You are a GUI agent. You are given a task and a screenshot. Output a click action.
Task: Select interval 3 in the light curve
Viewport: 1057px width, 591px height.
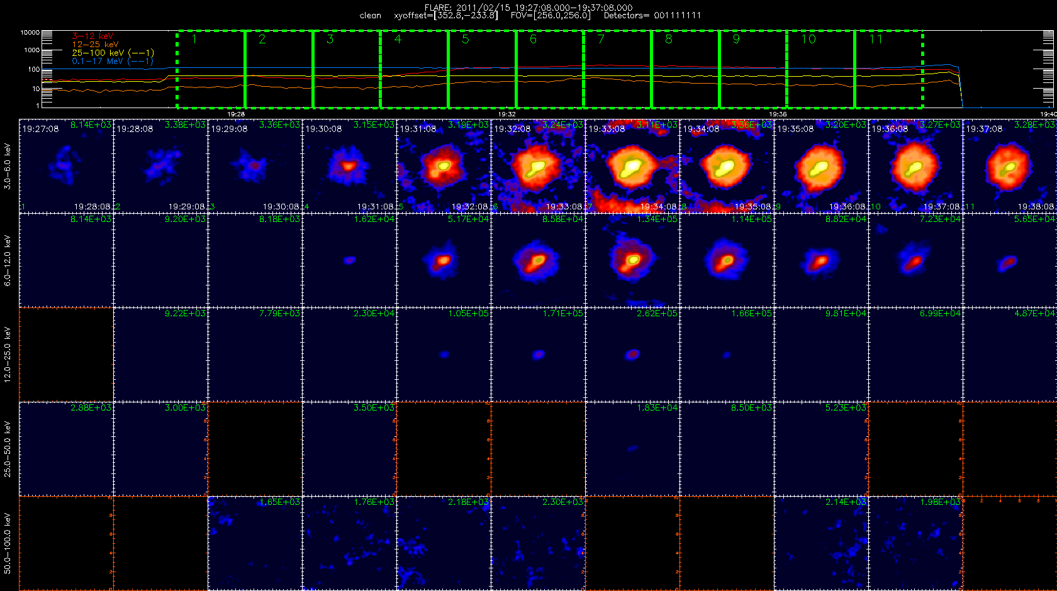[347, 69]
